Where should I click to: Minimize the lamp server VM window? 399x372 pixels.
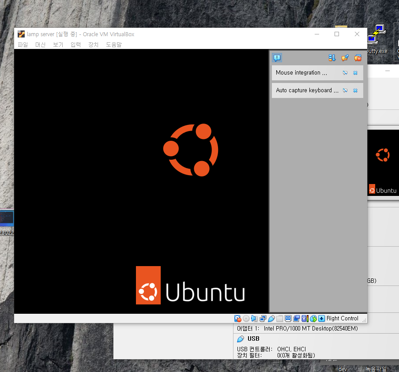(317, 34)
